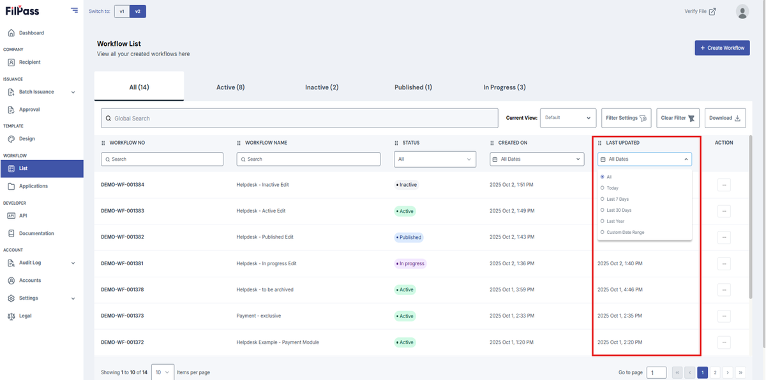Focus the Global Search field
766x380 pixels.
coord(299,118)
